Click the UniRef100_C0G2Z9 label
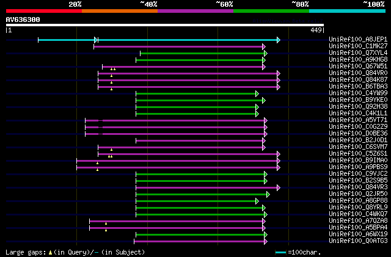The image size is (391, 257). pos(358,127)
